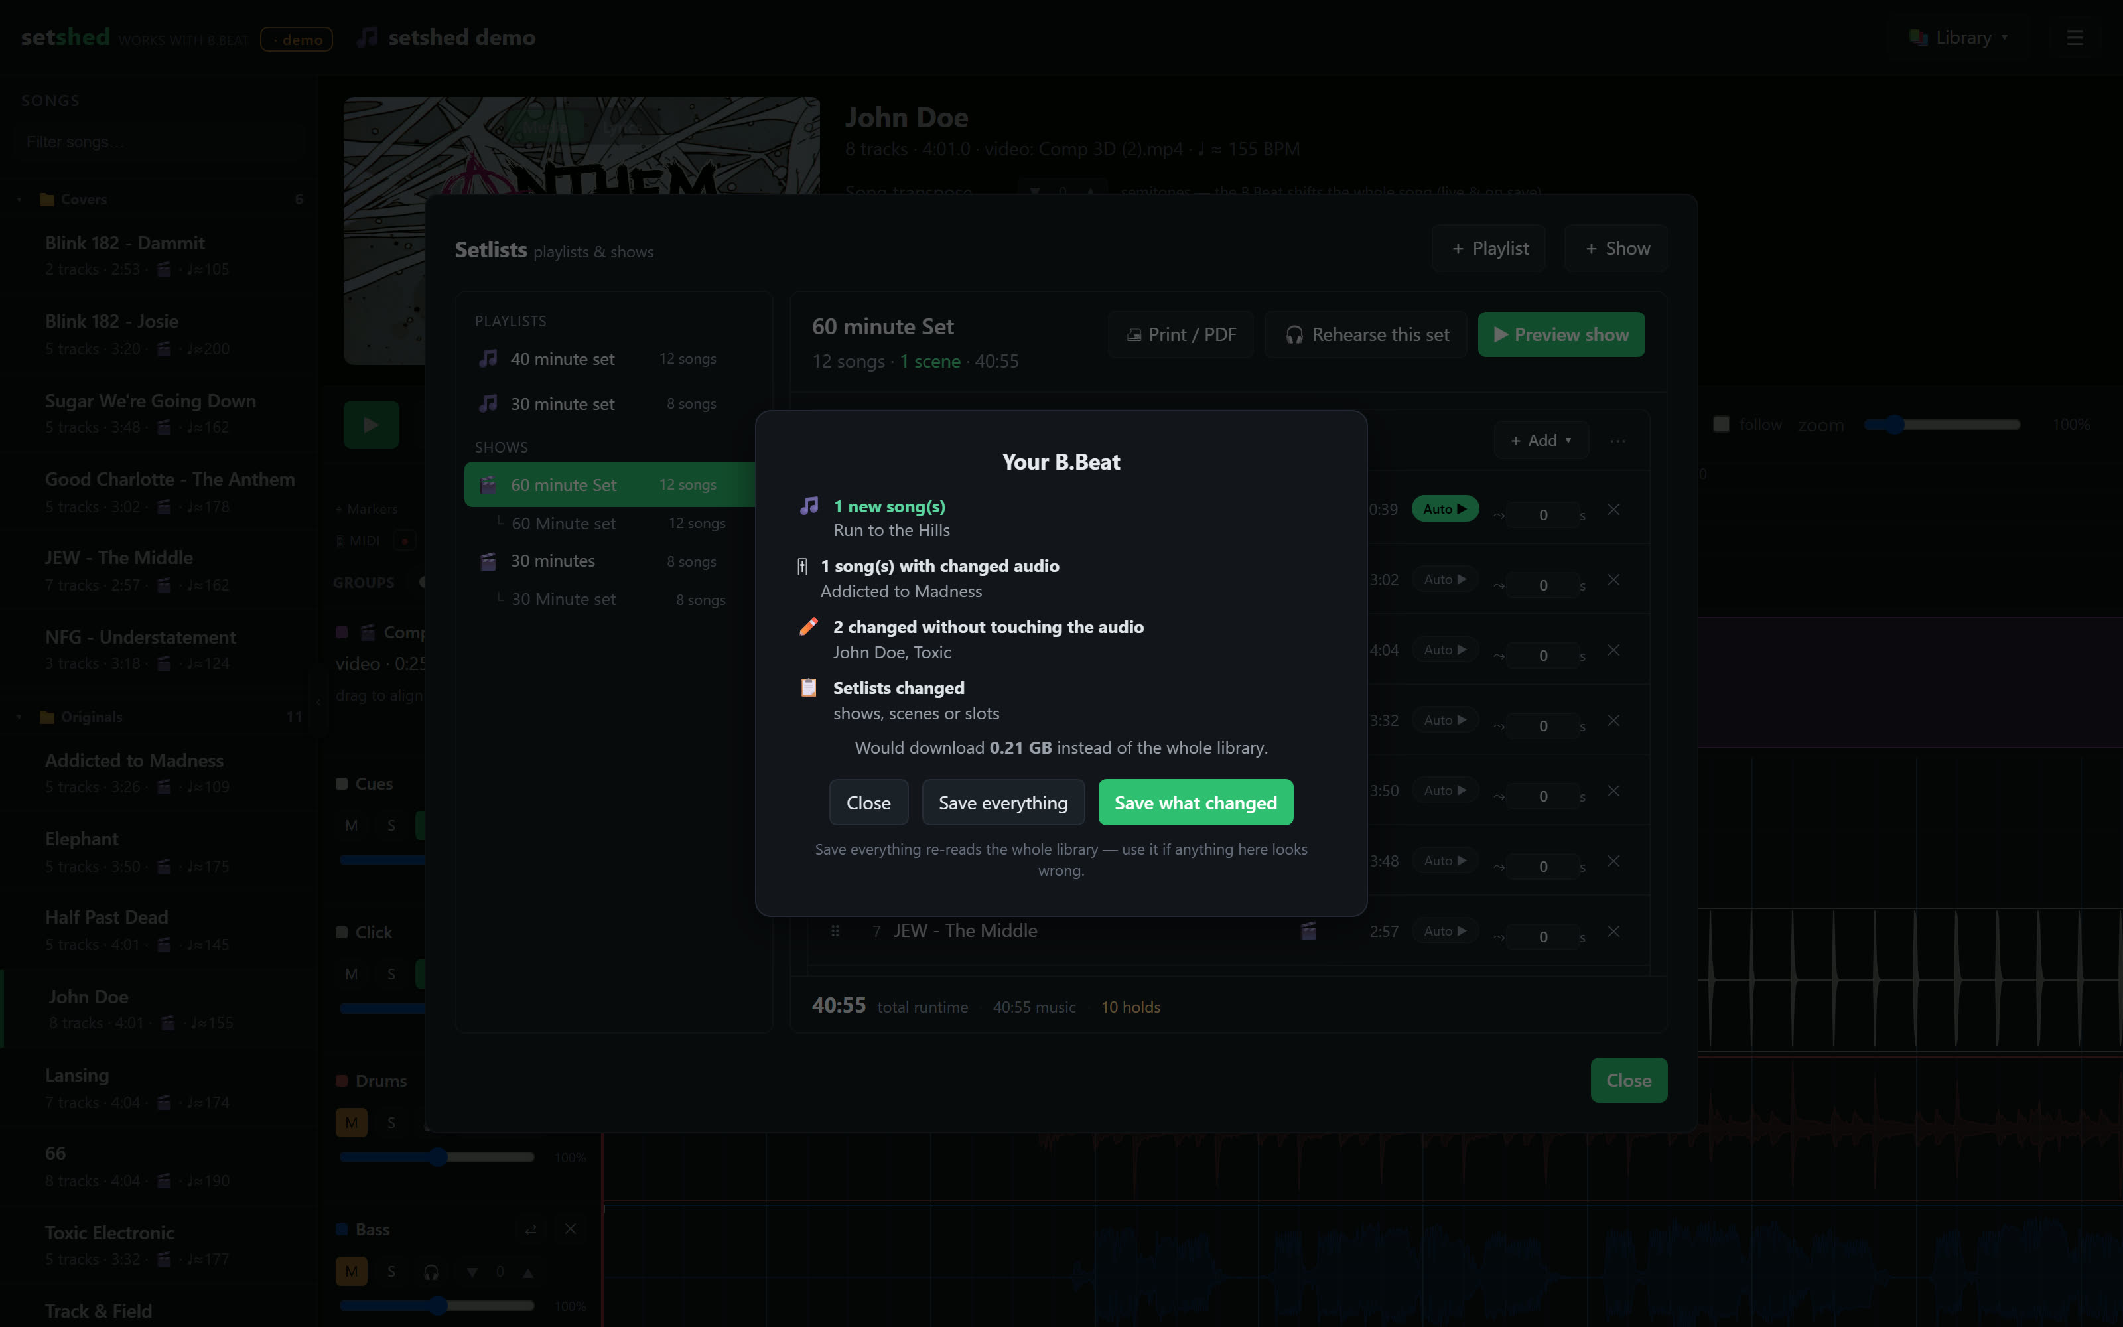This screenshot has height=1327, width=2123.
Task: Click Save everything
Action: [x=1002, y=802]
